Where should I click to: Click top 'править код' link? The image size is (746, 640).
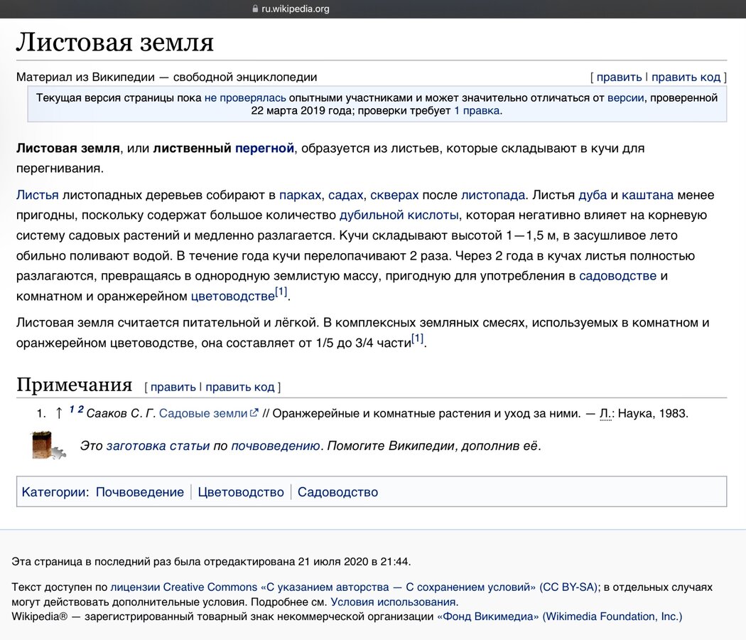click(686, 77)
